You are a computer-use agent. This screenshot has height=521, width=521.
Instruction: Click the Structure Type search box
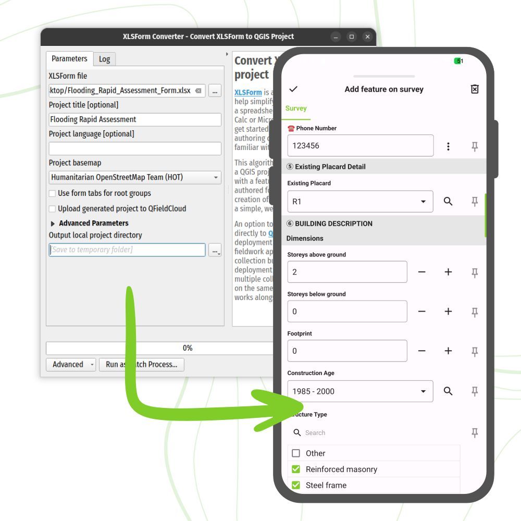coord(374,432)
